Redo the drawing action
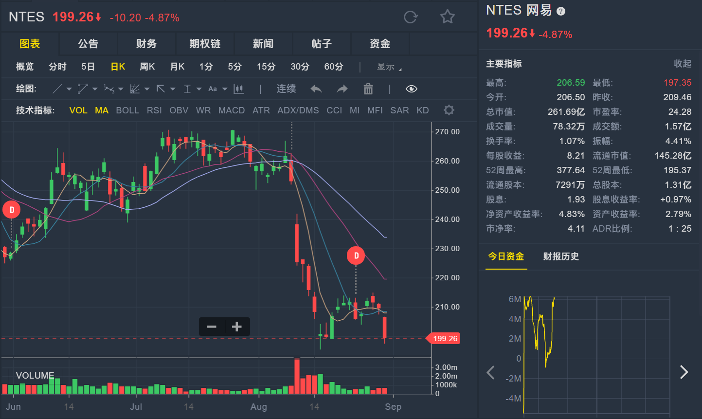Viewport: 702px width, 419px height. coord(342,89)
